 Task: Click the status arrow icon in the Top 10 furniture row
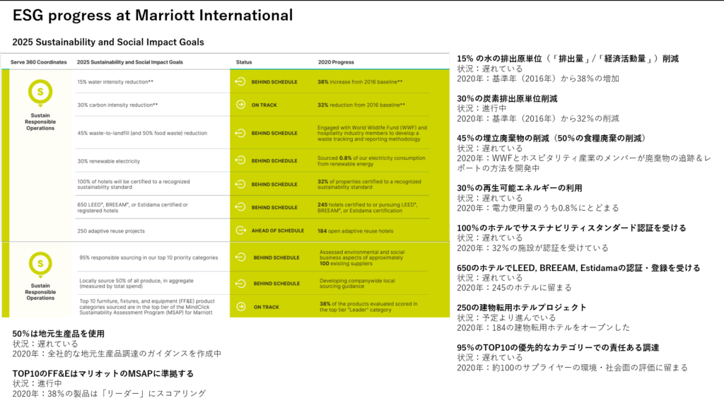(241, 306)
